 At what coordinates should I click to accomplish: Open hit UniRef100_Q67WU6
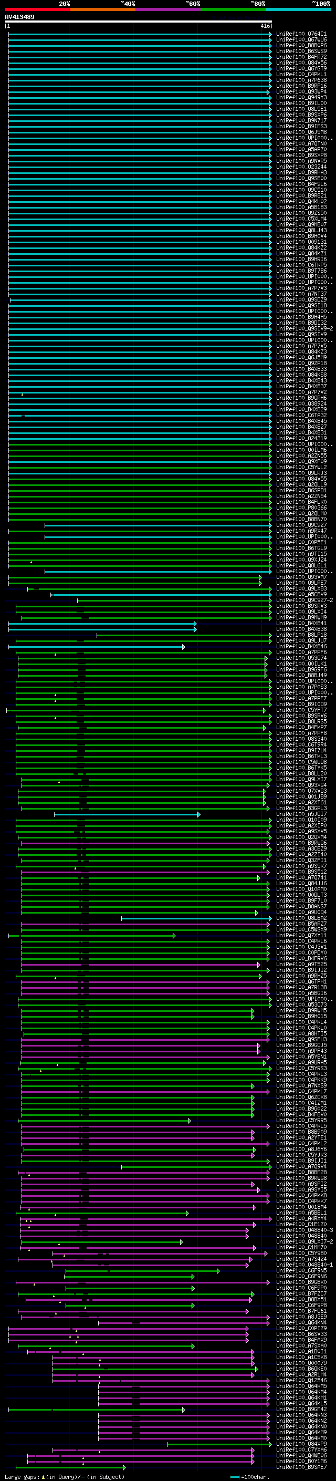tap(301, 40)
